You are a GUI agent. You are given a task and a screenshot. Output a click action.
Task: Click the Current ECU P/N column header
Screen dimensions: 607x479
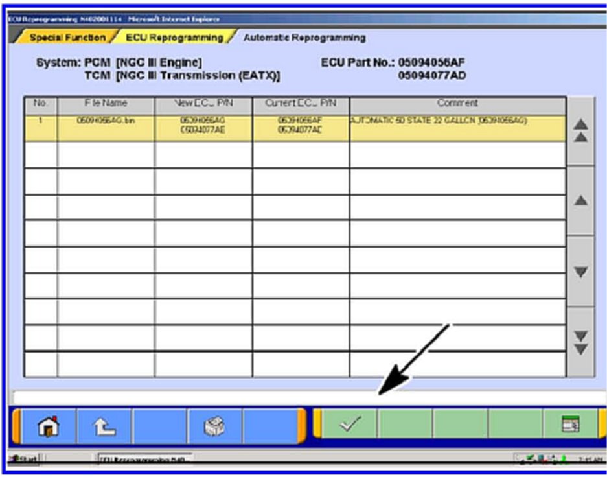click(x=301, y=103)
